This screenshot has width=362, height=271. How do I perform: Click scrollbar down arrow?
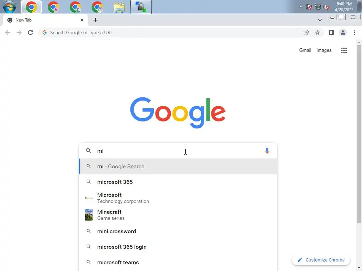(359, 268)
